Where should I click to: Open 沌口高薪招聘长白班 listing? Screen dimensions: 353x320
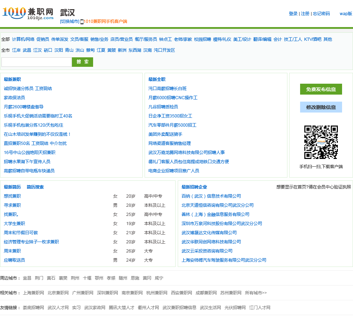[x=167, y=89]
